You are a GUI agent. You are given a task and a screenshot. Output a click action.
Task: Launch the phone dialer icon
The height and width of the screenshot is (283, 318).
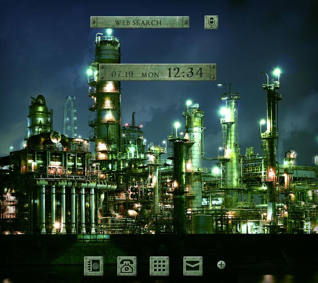coord(127,266)
